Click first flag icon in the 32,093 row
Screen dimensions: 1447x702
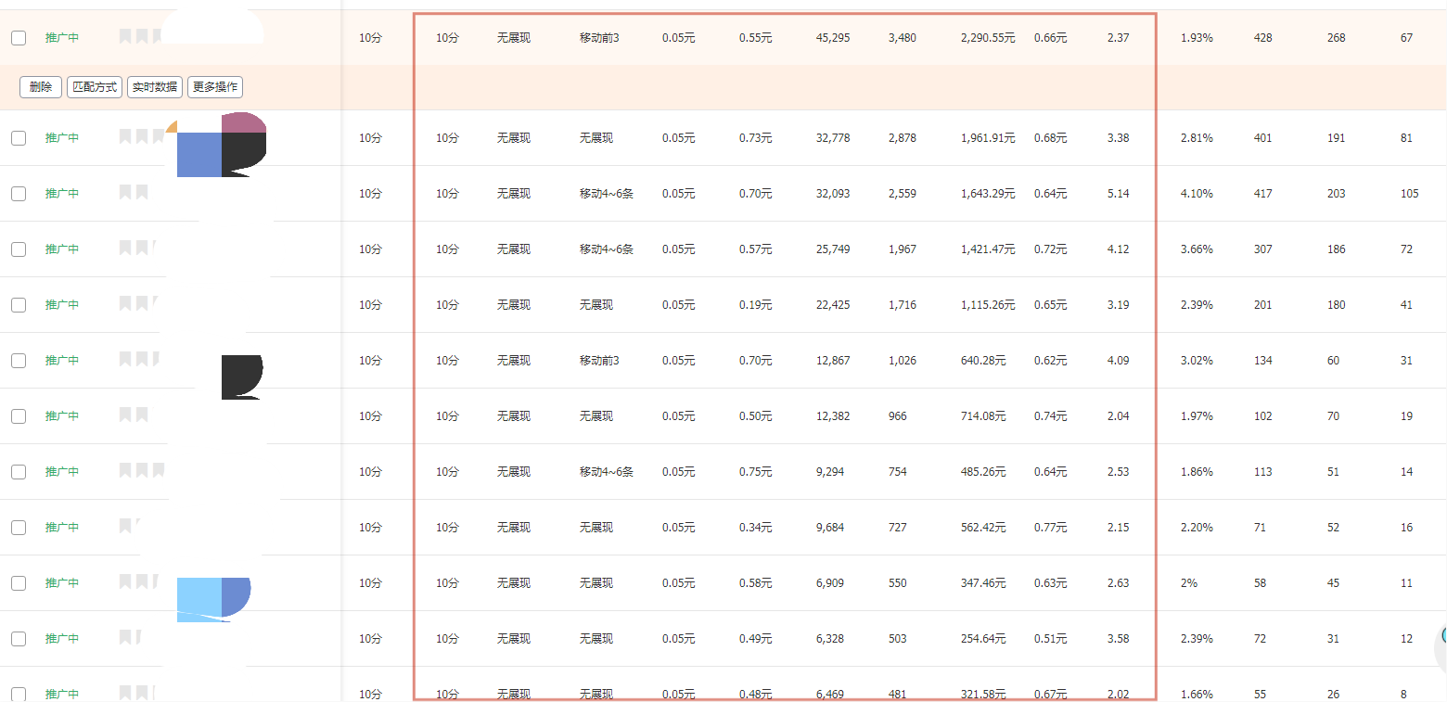(125, 192)
